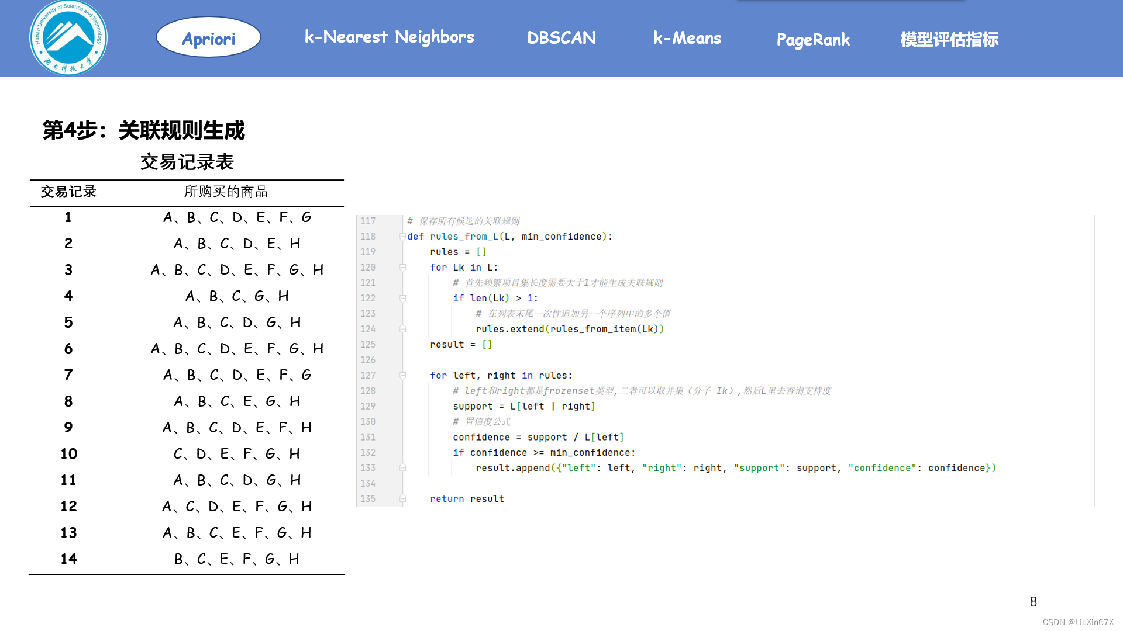Screen dimensions: 1123x631
Task: Click fold end marker at line 124
Action: pos(402,329)
